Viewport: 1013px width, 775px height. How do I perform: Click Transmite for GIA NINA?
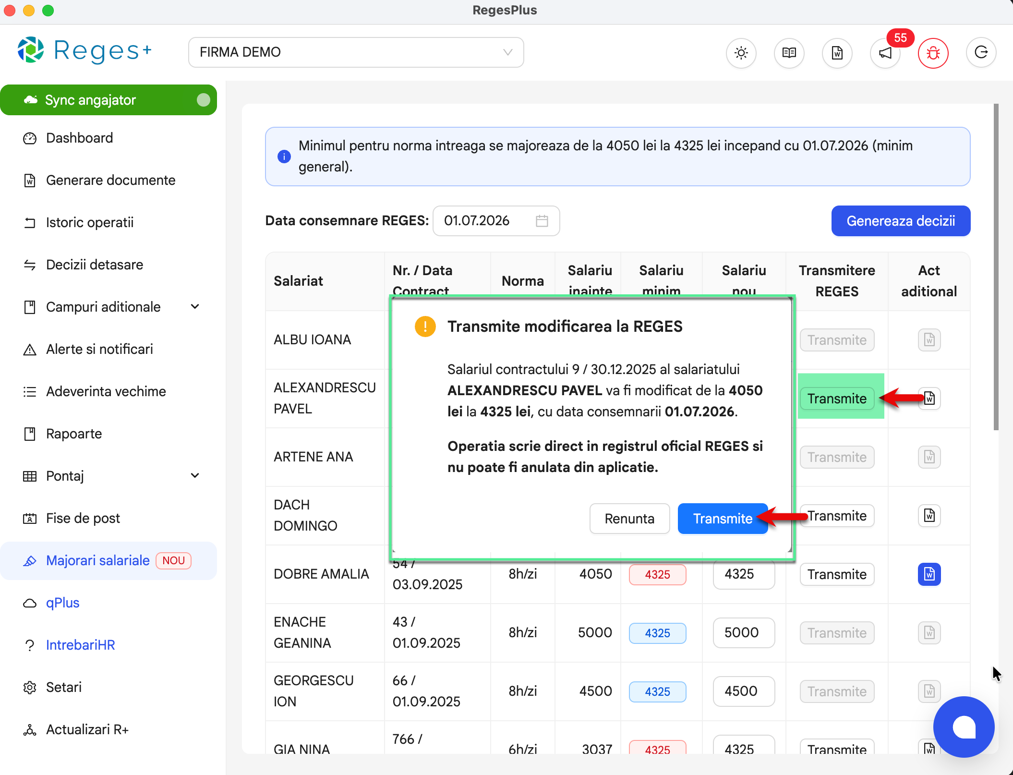[x=837, y=747]
